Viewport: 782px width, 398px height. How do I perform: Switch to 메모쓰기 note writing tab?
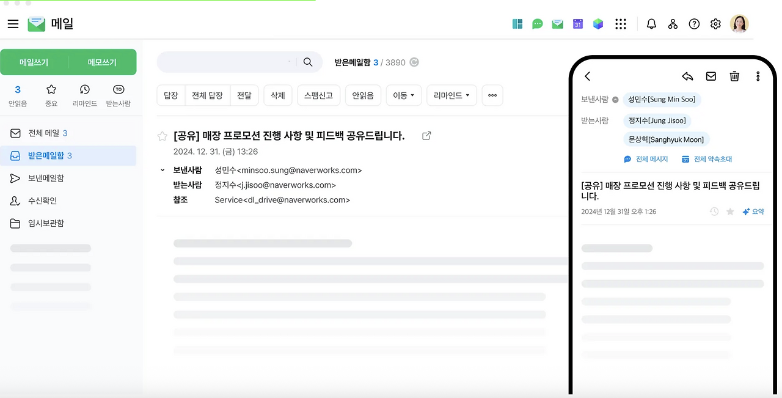tap(103, 62)
